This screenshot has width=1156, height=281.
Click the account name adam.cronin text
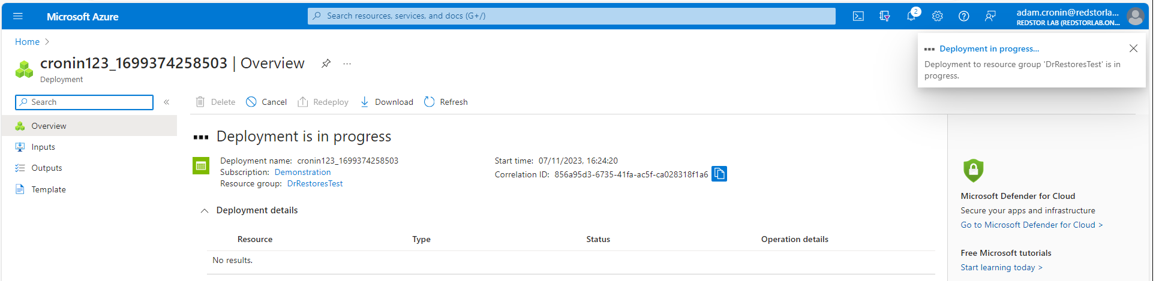1067,12
